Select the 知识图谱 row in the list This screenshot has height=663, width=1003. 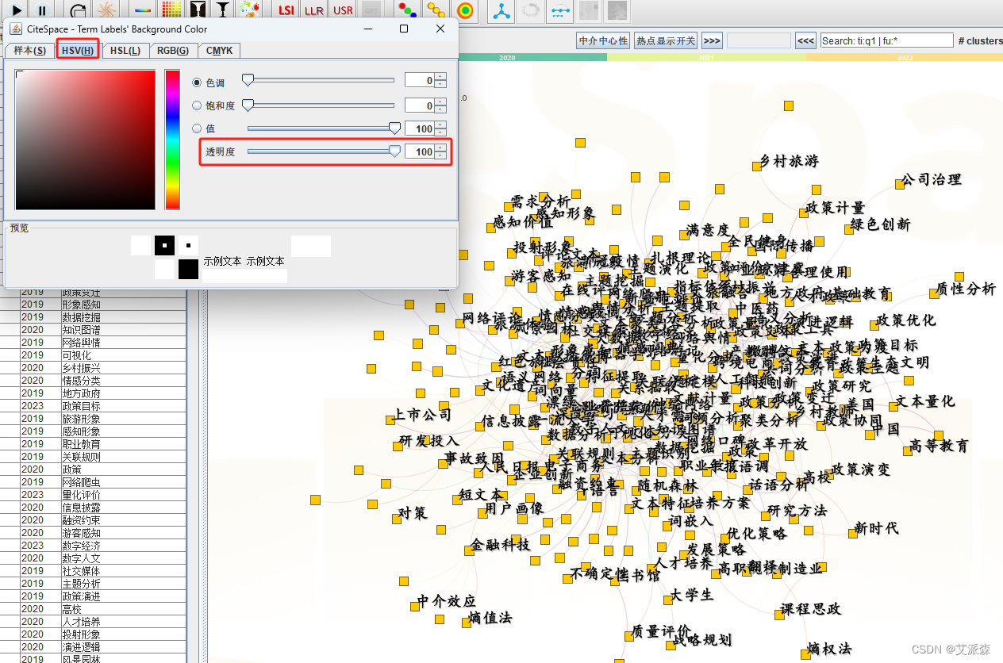click(x=93, y=330)
